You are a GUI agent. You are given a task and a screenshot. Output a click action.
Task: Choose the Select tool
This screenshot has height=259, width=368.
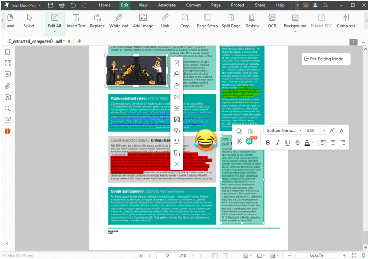(x=29, y=21)
